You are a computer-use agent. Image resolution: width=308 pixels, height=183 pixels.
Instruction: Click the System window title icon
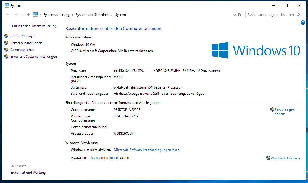click(7, 5)
